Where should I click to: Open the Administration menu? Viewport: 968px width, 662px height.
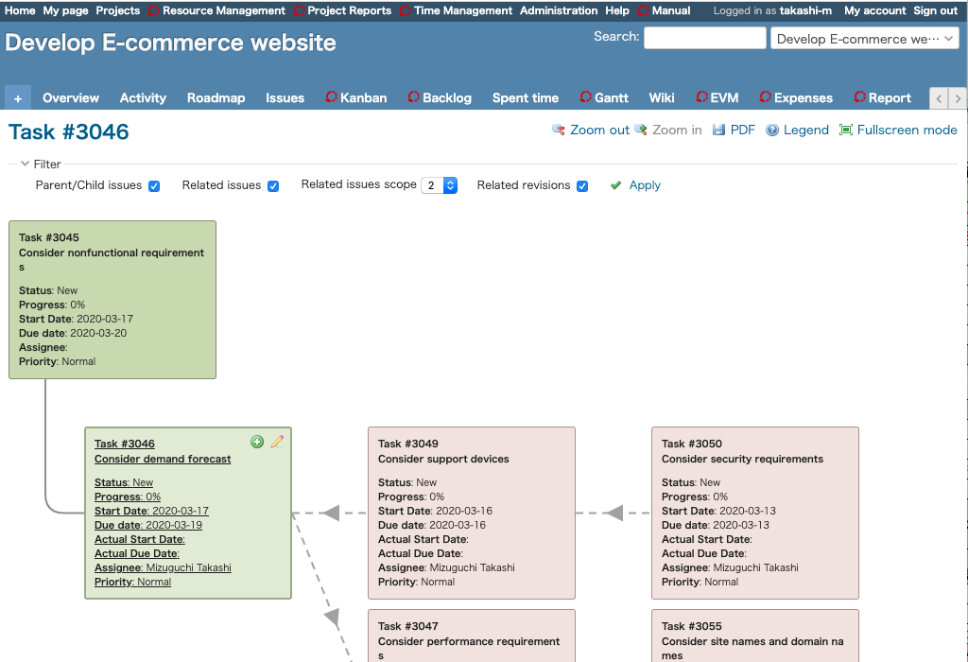(x=559, y=11)
